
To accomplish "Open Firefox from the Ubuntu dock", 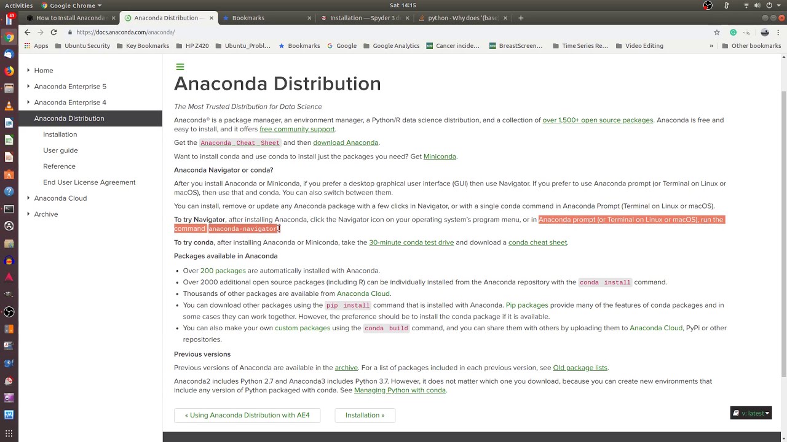I will (9, 71).
